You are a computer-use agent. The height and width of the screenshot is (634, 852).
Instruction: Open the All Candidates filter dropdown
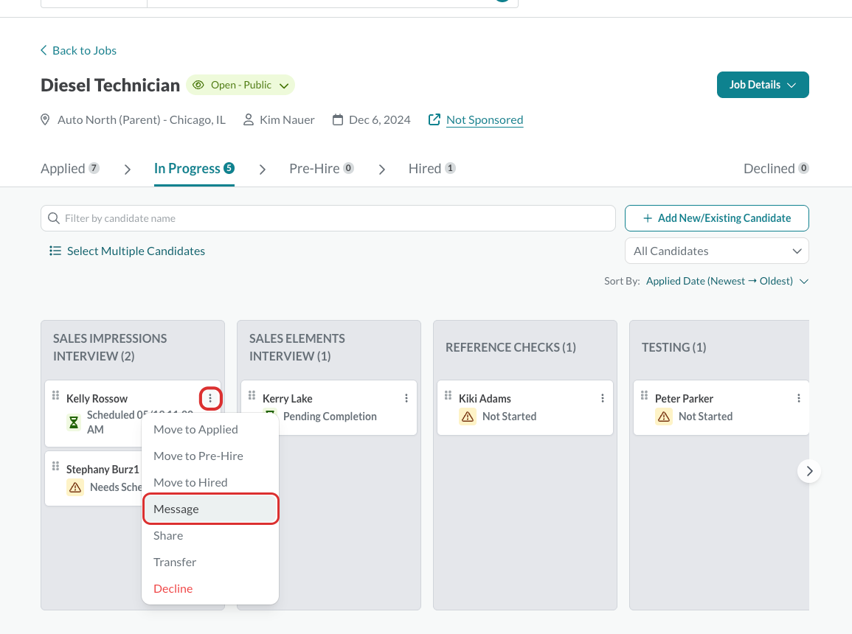point(717,251)
